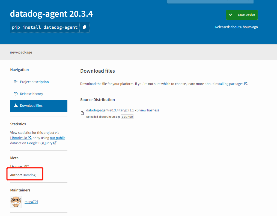
Task: Open the mega707 maintainer profile link
Action: click(31, 202)
